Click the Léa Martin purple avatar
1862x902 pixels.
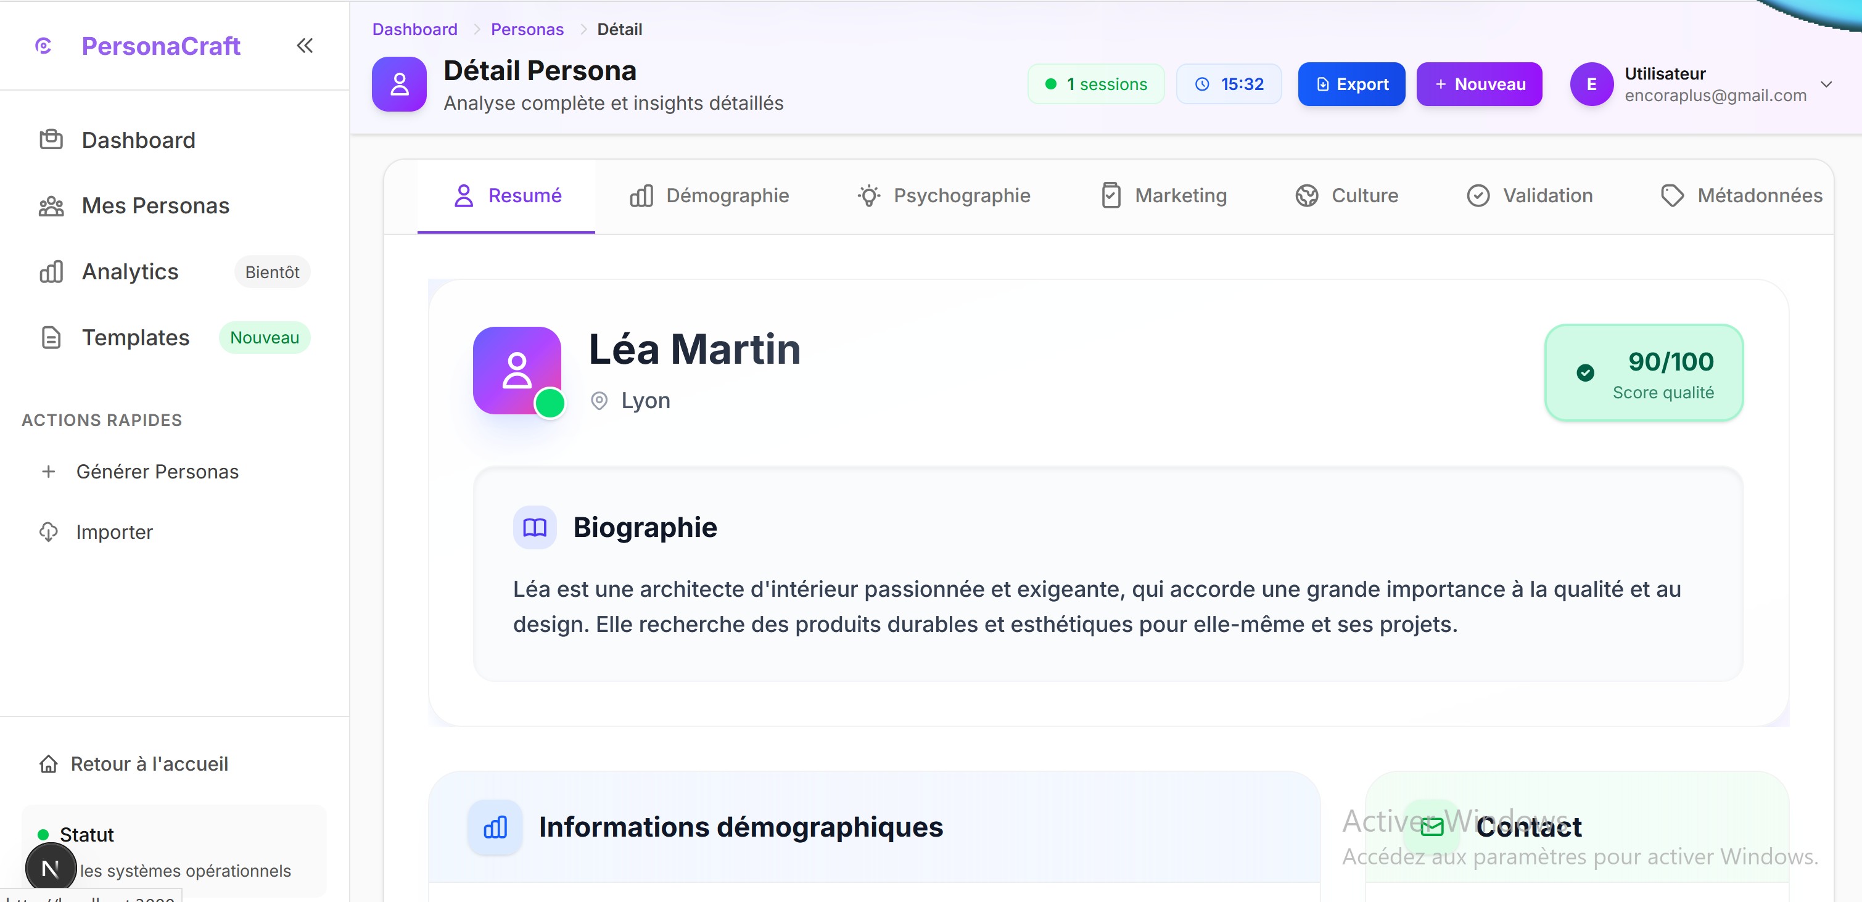click(517, 371)
